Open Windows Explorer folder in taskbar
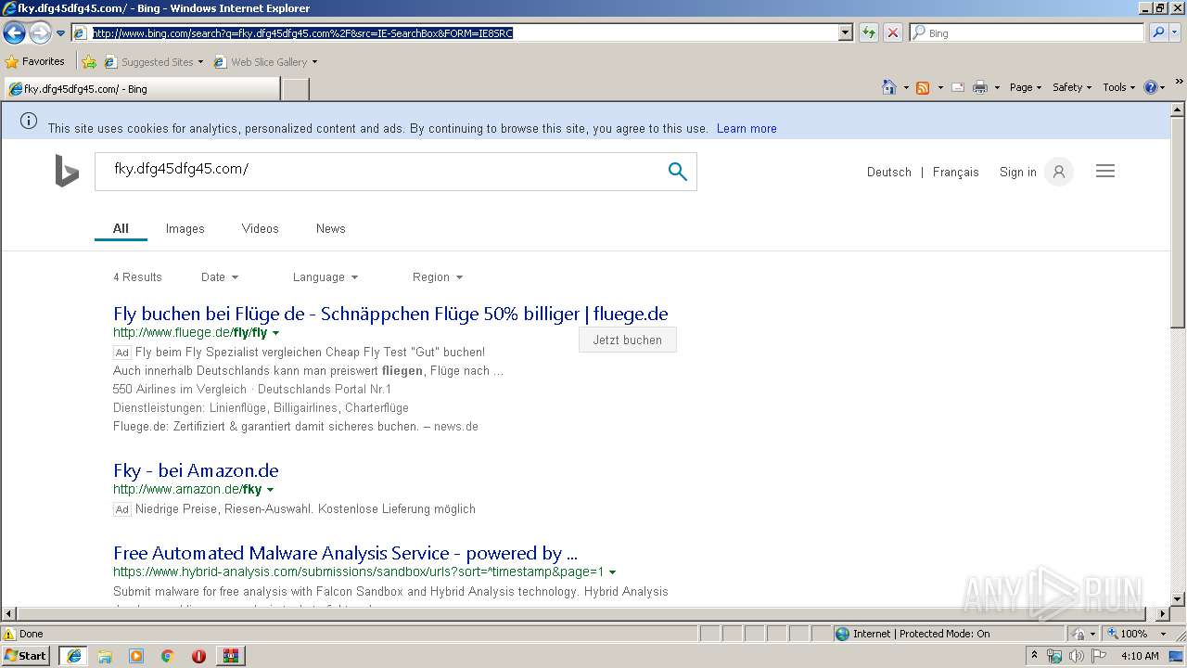1187x668 pixels. (x=105, y=656)
